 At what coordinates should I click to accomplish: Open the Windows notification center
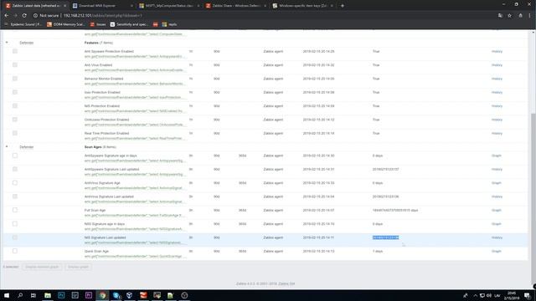pyautogui.click(x=528, y=295)
